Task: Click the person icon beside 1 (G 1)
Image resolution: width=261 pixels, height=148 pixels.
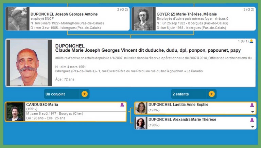Action: (251, 41)
